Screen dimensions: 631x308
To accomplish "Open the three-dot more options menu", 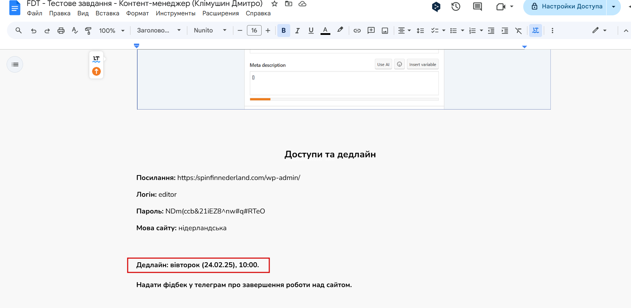I will 552,31.
